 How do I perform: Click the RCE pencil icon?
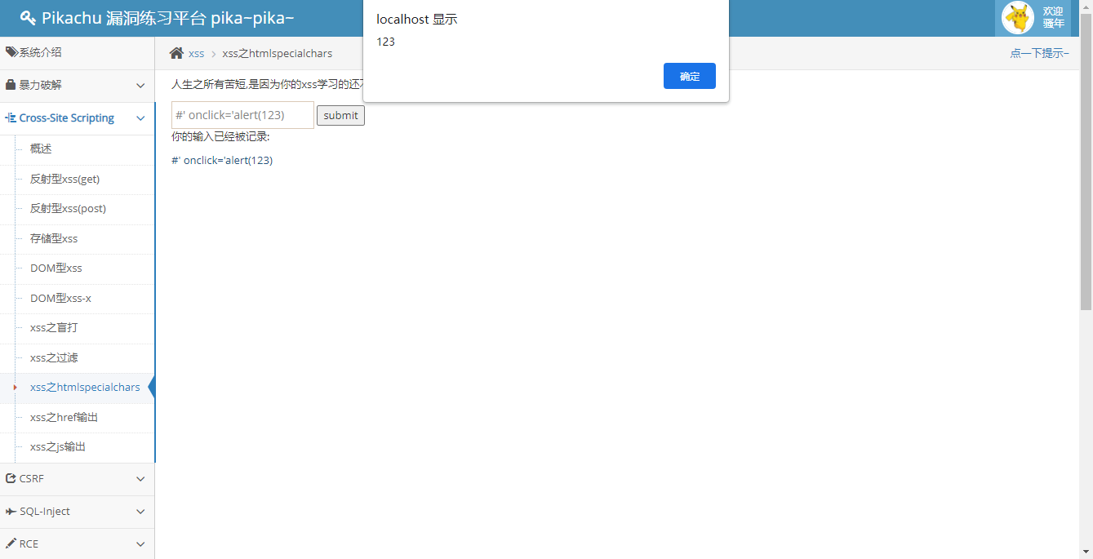[x=11, y=543]
